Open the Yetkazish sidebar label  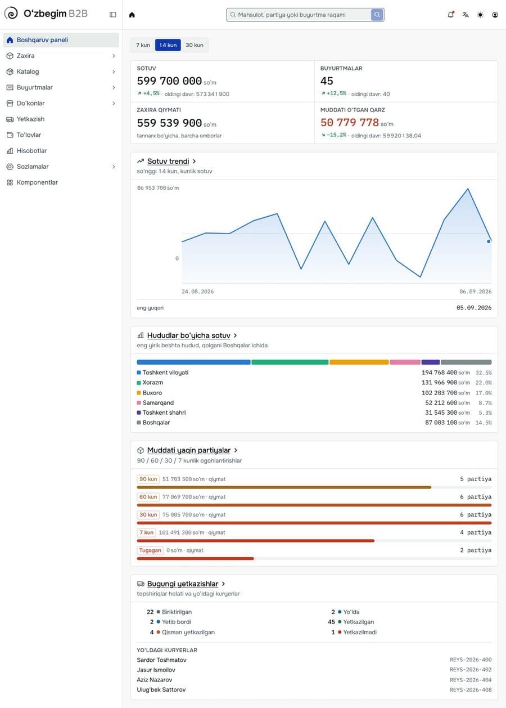click(30, 119)
